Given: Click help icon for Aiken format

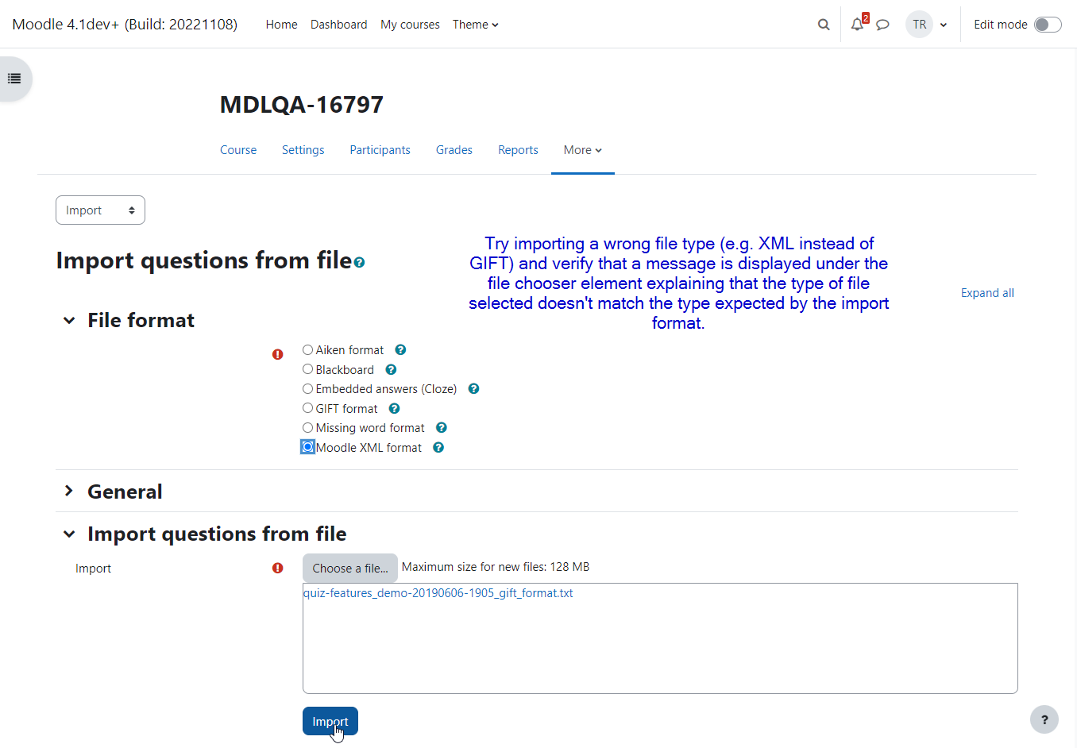Looking at the screenshot, I should click(x=400, y=349).
